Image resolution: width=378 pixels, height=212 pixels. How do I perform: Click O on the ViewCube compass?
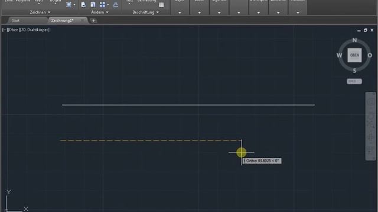(370, 55)
